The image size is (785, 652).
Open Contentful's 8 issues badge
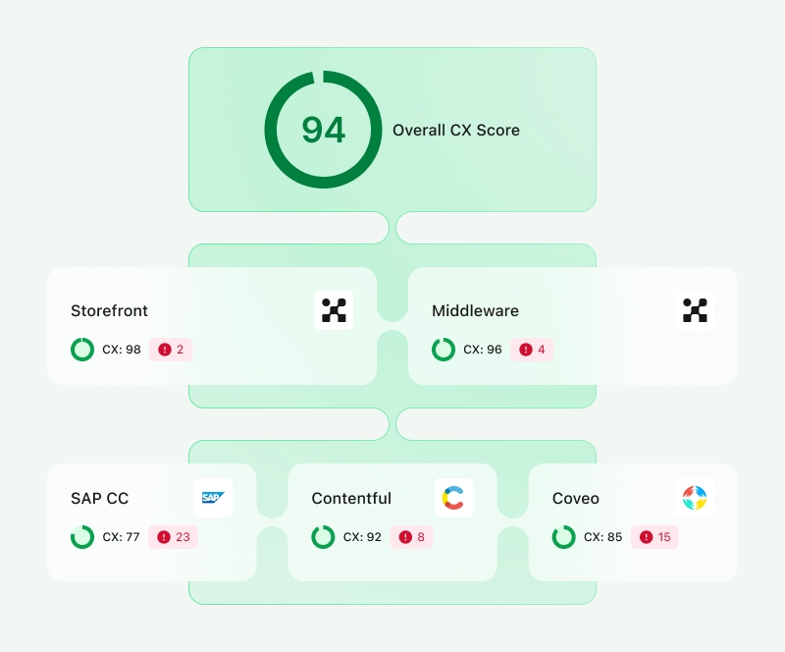(x=411, y=537)
